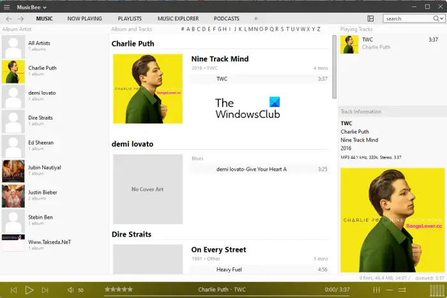Skip to the next track
The height and width of the screenshot is (298, 447).
tap(45, 290)
